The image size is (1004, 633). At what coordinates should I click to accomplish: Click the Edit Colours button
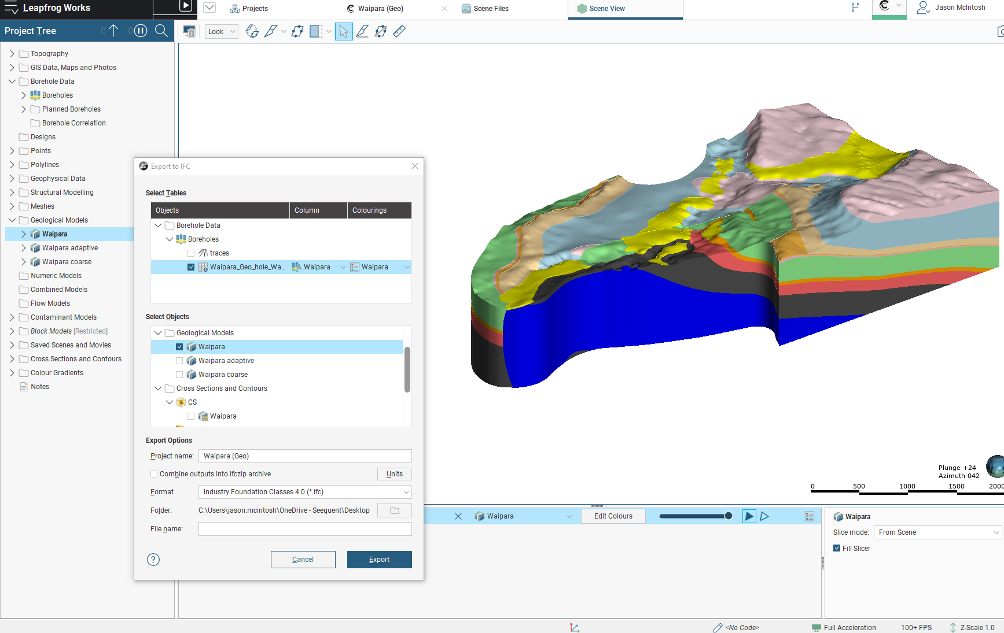coord(613,516)
